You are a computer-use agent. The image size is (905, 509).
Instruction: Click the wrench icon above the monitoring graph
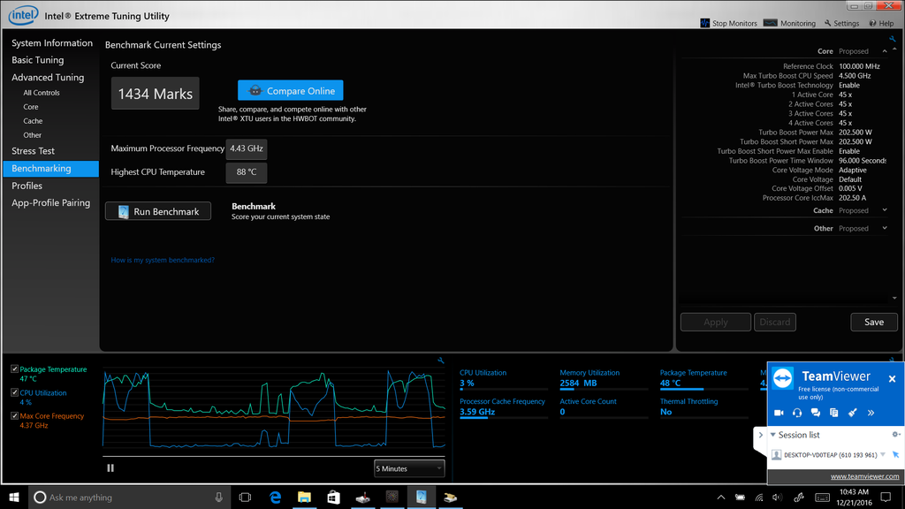[441, 361]
